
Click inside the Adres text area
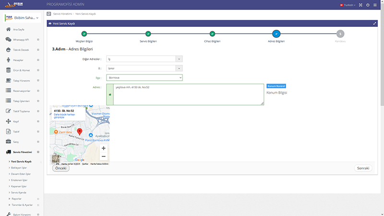(188, 95)
